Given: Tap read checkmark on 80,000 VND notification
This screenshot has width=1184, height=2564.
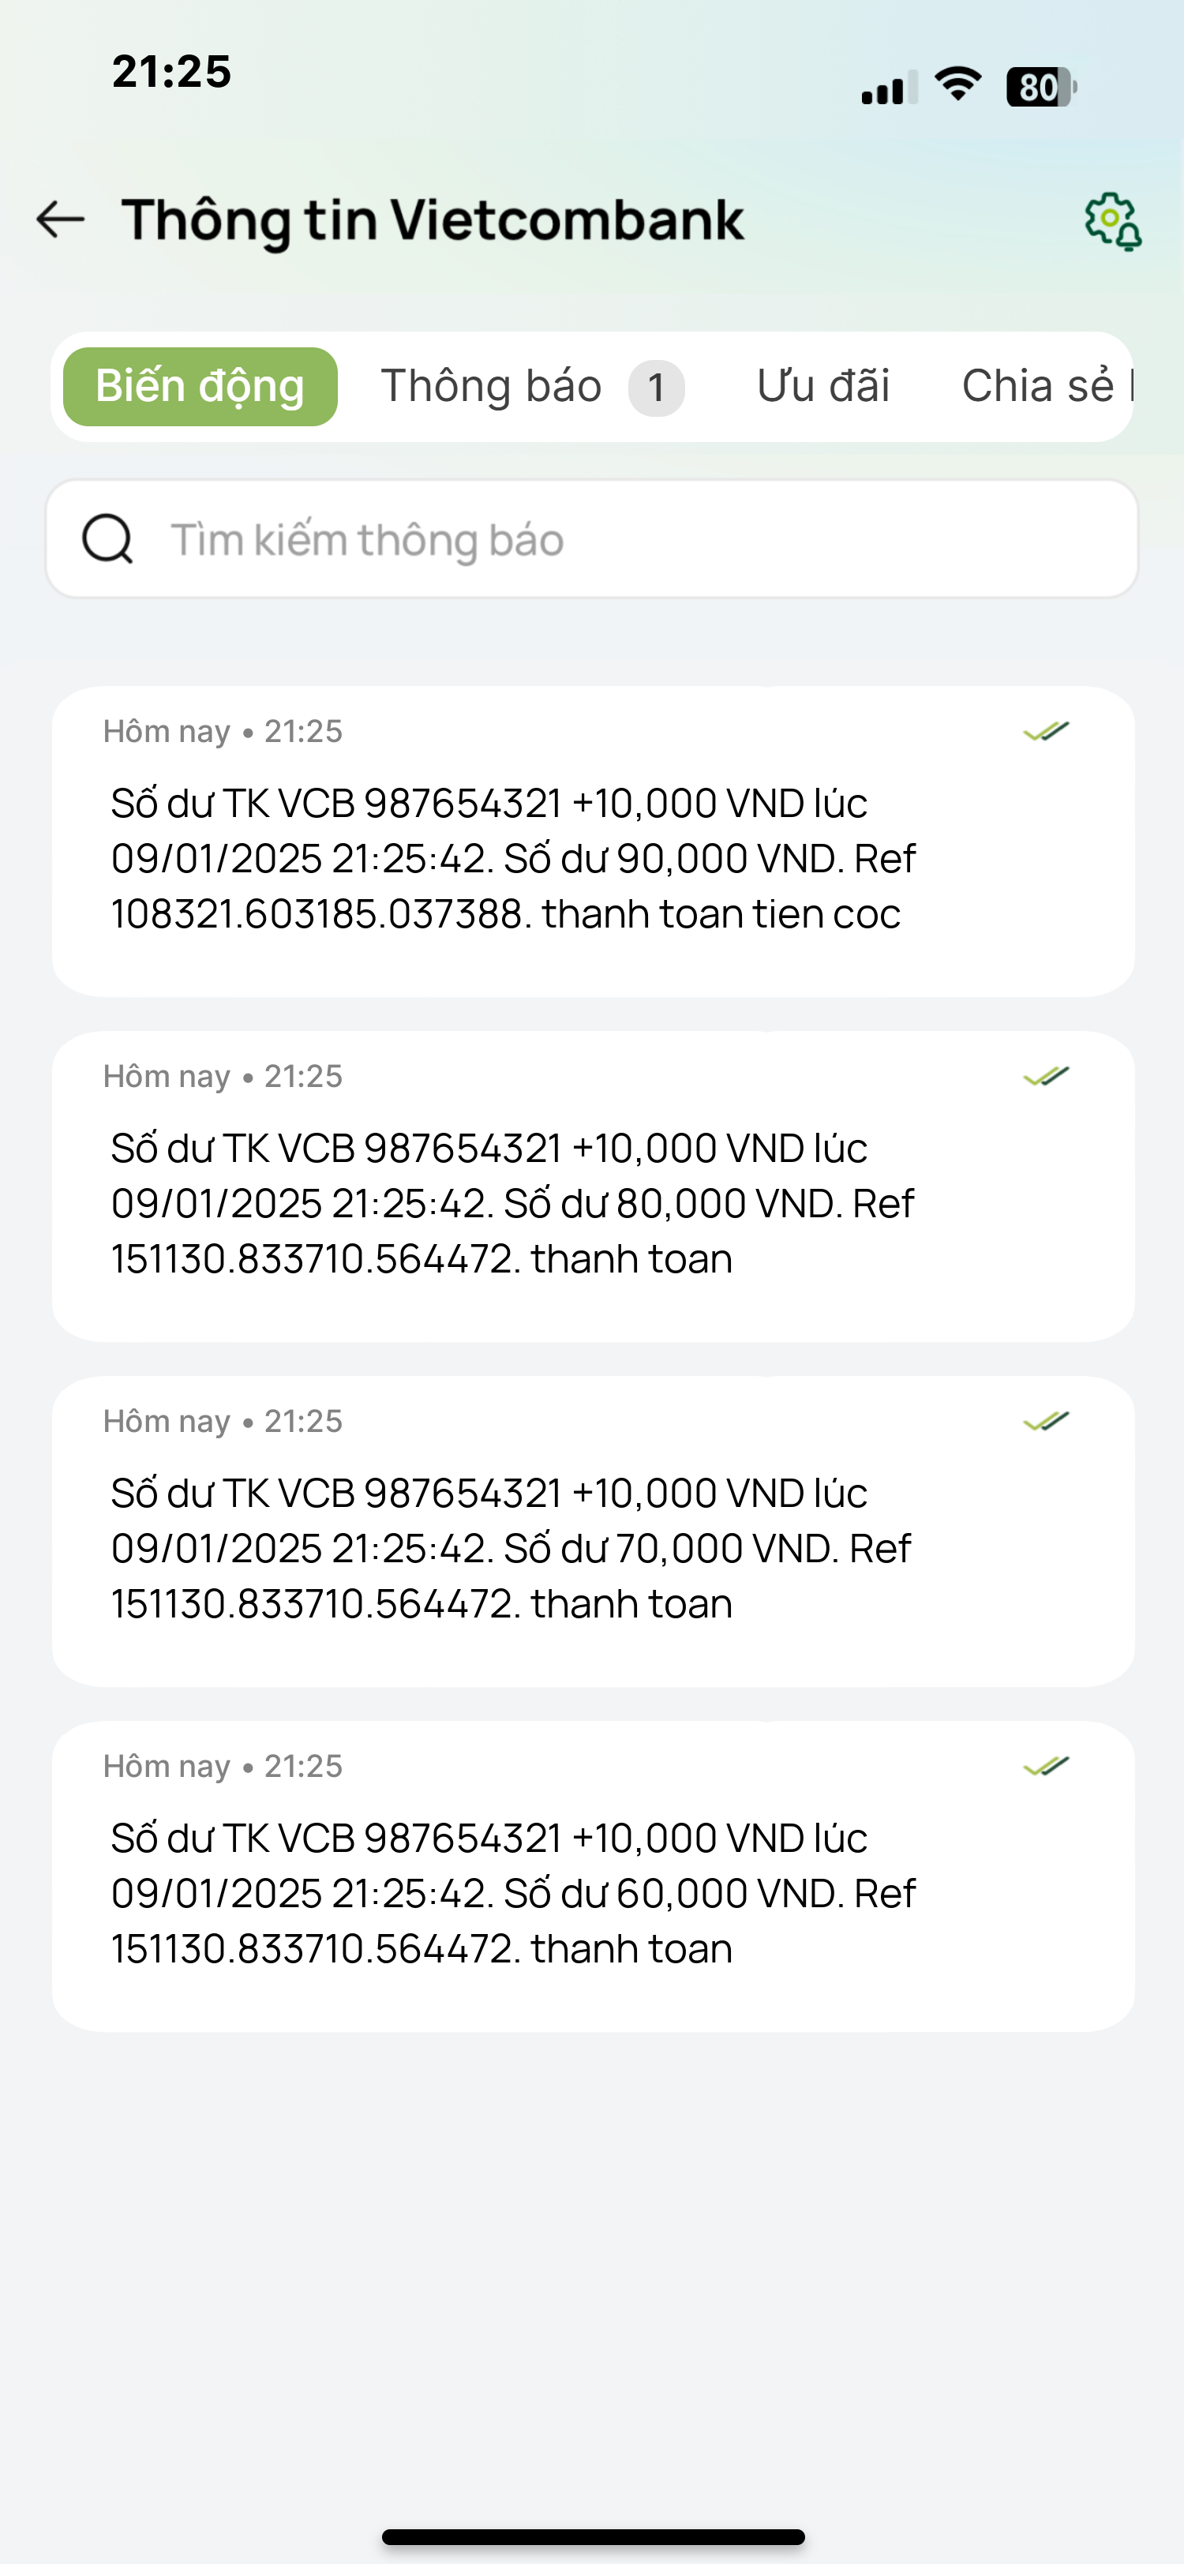Looking at the screenshot, I should 1046,1076.
